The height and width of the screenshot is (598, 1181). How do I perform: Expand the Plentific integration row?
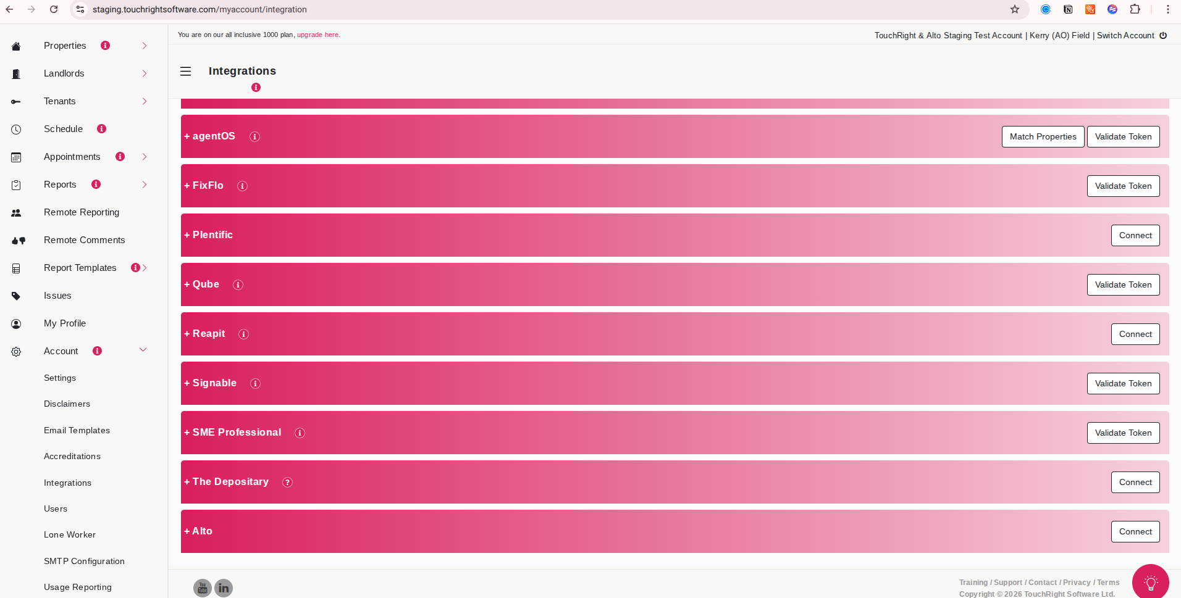(x=209, y=235)
